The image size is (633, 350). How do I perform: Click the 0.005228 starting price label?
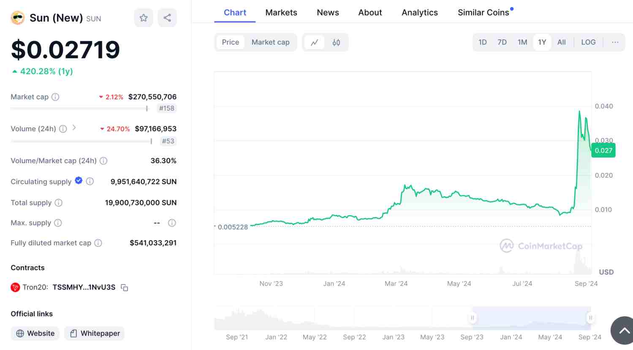point(233,227)
